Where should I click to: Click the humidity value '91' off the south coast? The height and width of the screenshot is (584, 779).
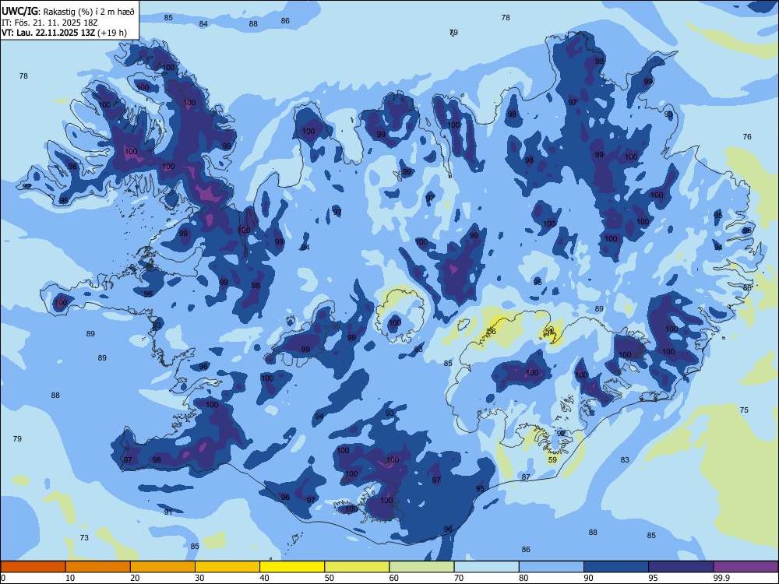[x=168, y=512]
